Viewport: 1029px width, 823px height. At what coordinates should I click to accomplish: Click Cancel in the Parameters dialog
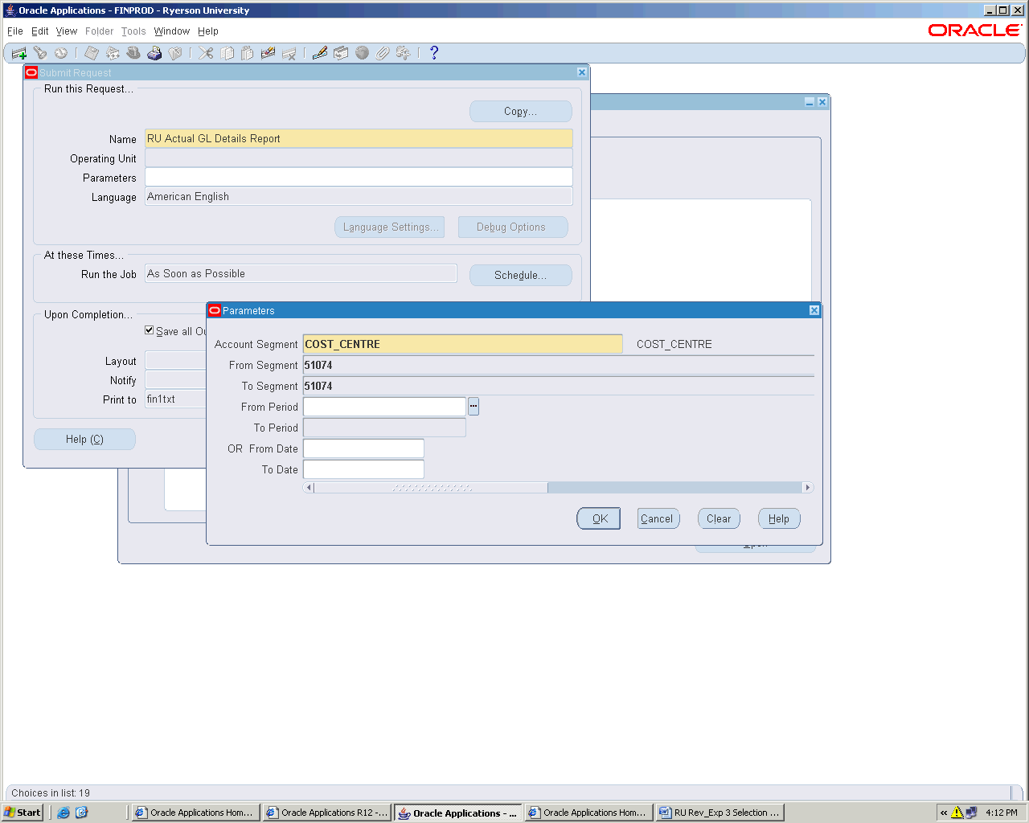pyautogui.click(x=658, y=519)
